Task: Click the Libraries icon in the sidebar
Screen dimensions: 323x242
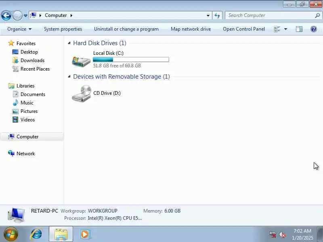Action: [x=11, y=86]
